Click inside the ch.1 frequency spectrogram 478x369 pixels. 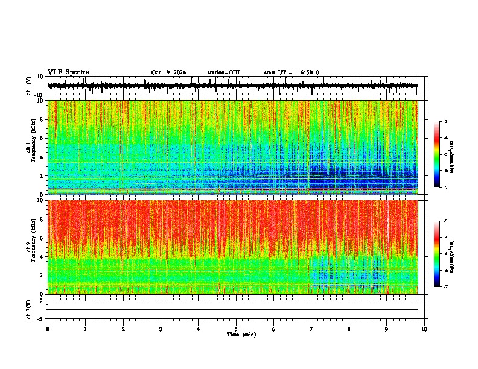[x=233, y=147]
